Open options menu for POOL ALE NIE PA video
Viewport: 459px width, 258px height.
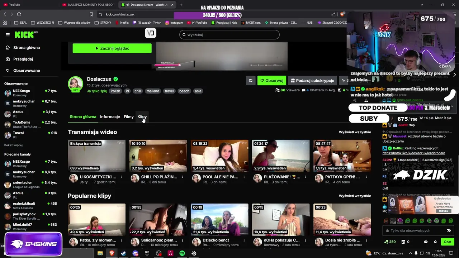point(244,177)
